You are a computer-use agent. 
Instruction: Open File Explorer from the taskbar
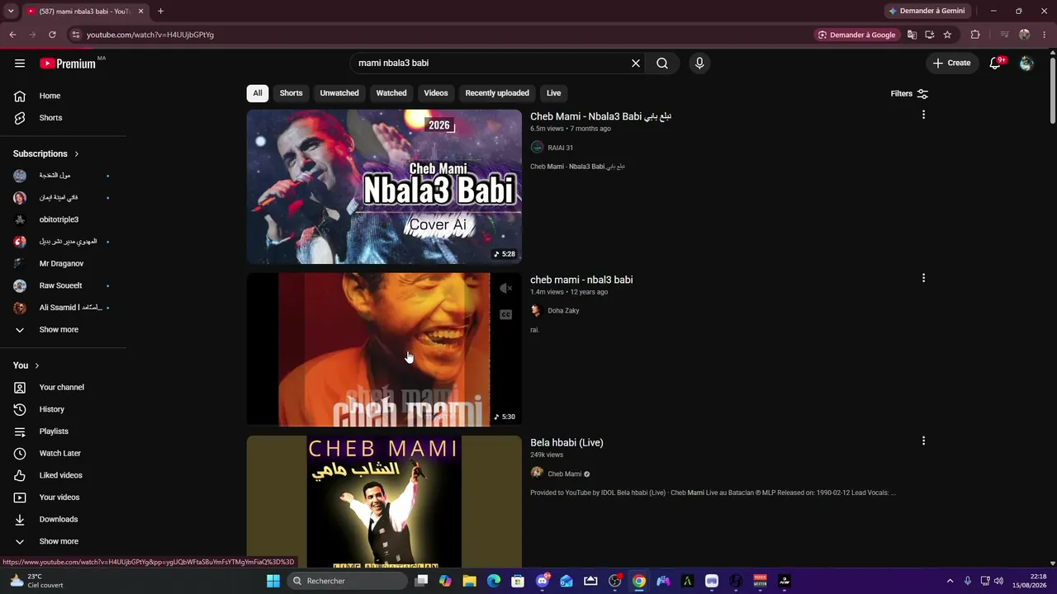(x=469, y=581)
